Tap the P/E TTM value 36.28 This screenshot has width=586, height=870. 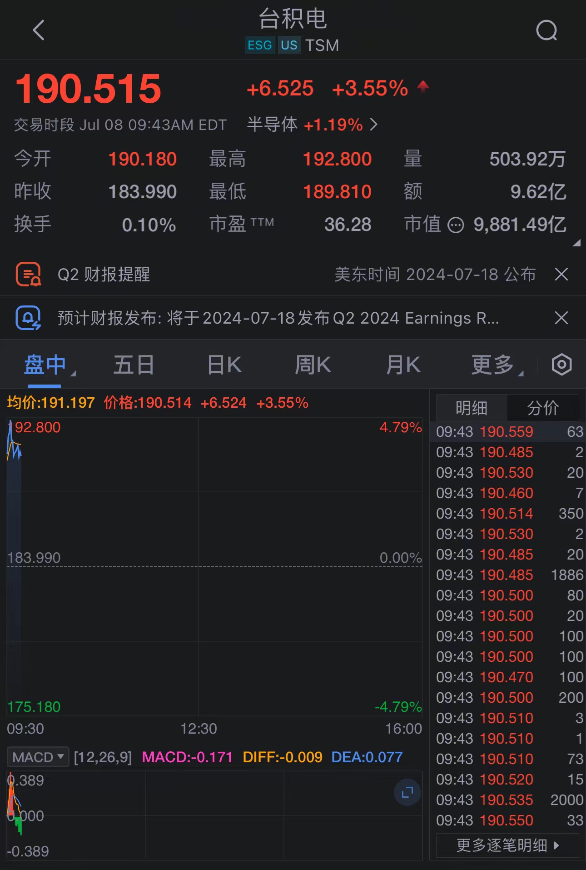[x=348, y=225]
